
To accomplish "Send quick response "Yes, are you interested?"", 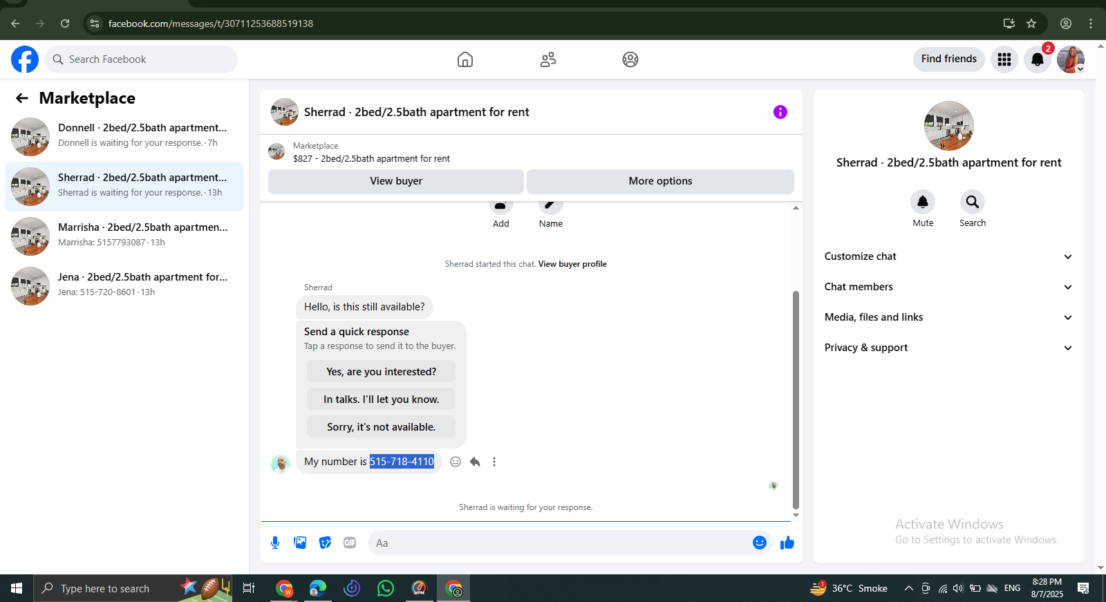I will coord(382,372).
